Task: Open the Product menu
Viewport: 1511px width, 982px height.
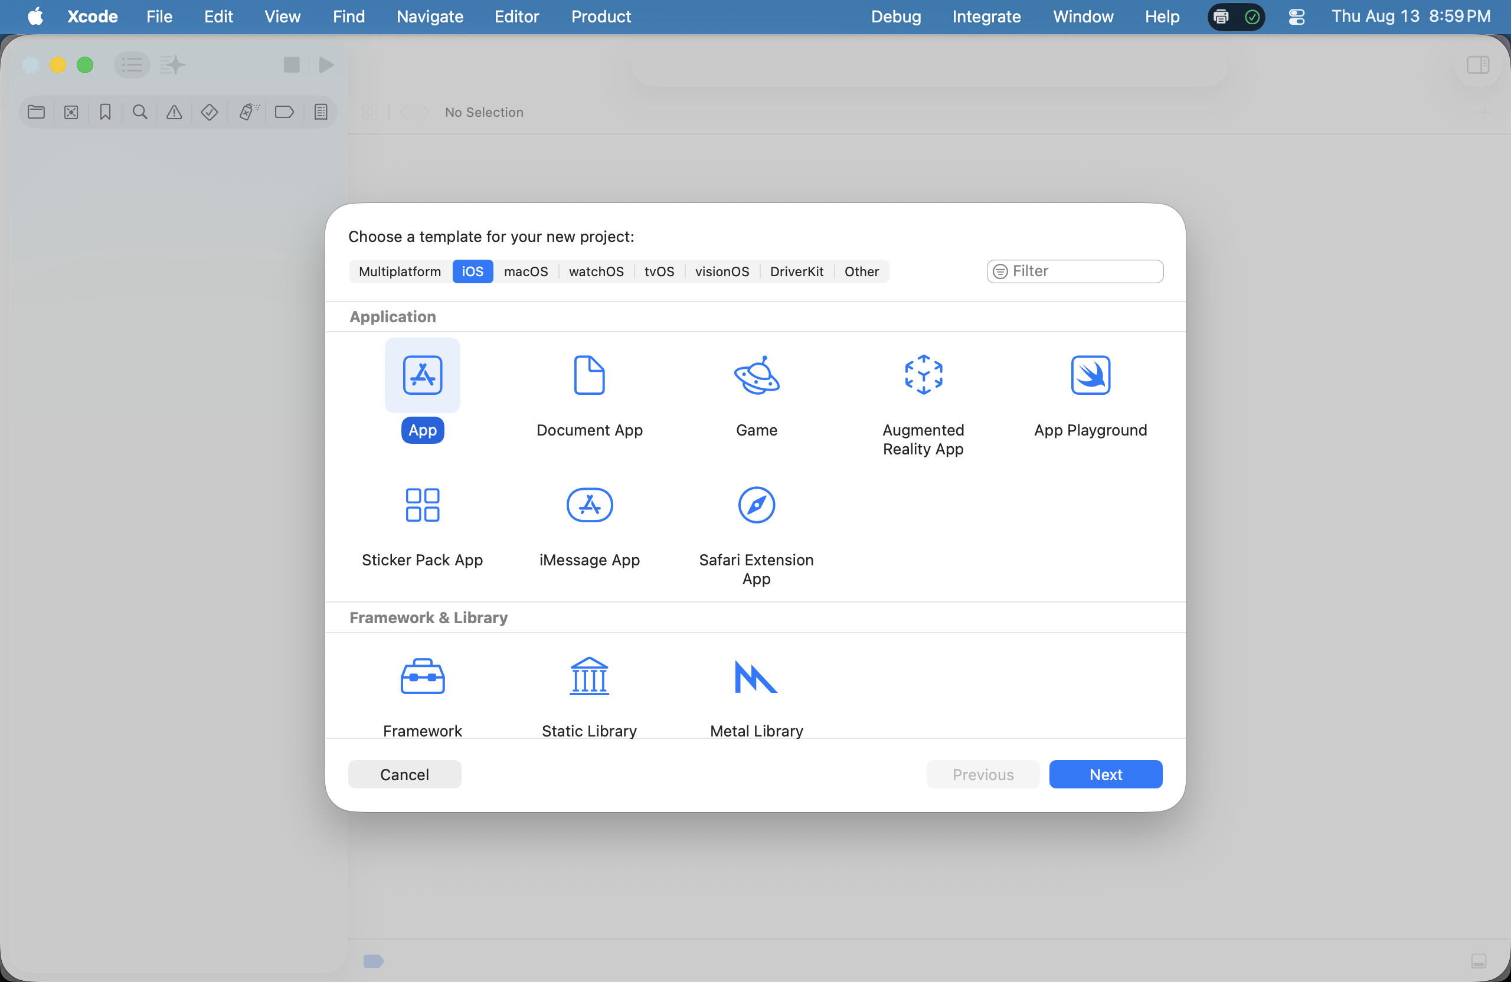Action: pos(601,17)
